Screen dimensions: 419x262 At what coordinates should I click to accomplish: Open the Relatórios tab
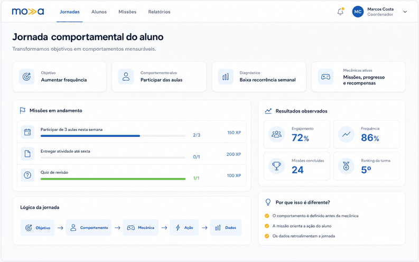pyautogui.click(x=159, y=12)
